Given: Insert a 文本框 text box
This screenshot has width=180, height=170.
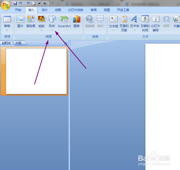Looking at the screenshot, I should [114, 19].
